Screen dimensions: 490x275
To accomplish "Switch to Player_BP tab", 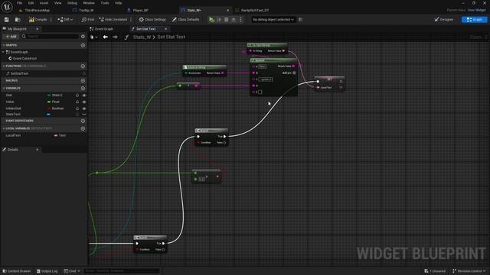I will [x=140, y=10].
